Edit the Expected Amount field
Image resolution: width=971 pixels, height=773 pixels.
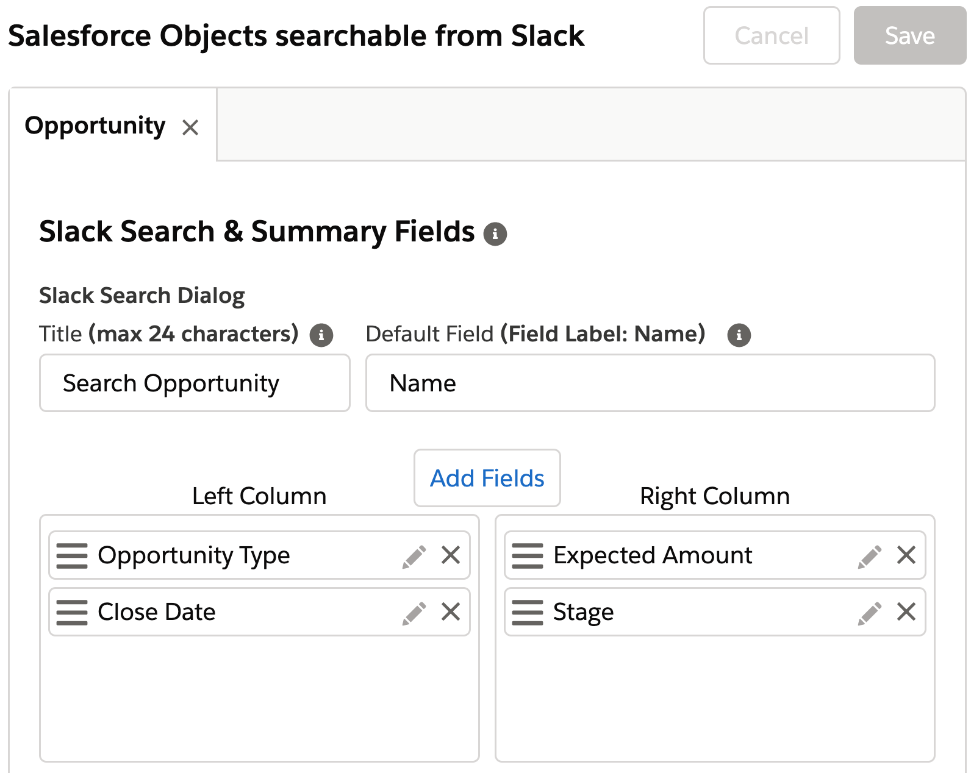[x=869, y=556]
